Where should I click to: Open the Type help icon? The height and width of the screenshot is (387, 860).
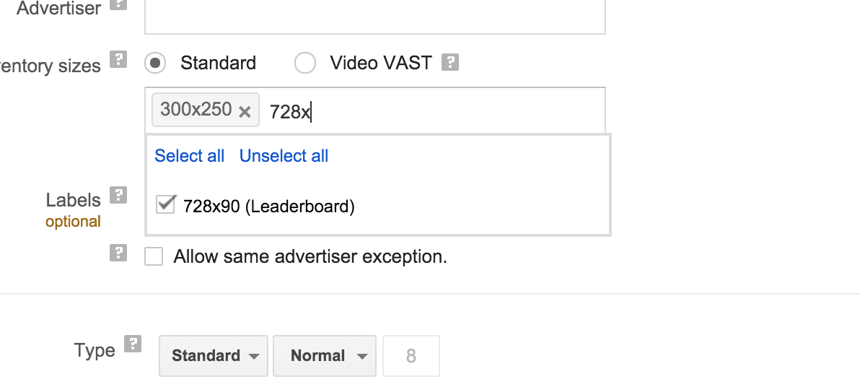[x=133, y=344]
